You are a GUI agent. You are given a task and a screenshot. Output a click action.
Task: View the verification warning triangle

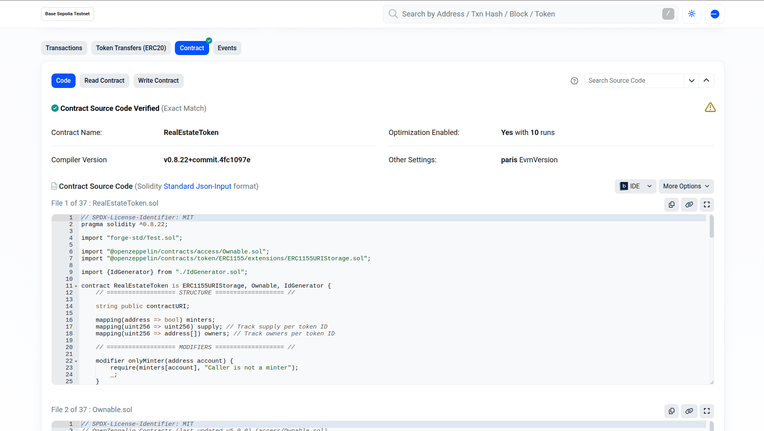click(x=710, y=107)
